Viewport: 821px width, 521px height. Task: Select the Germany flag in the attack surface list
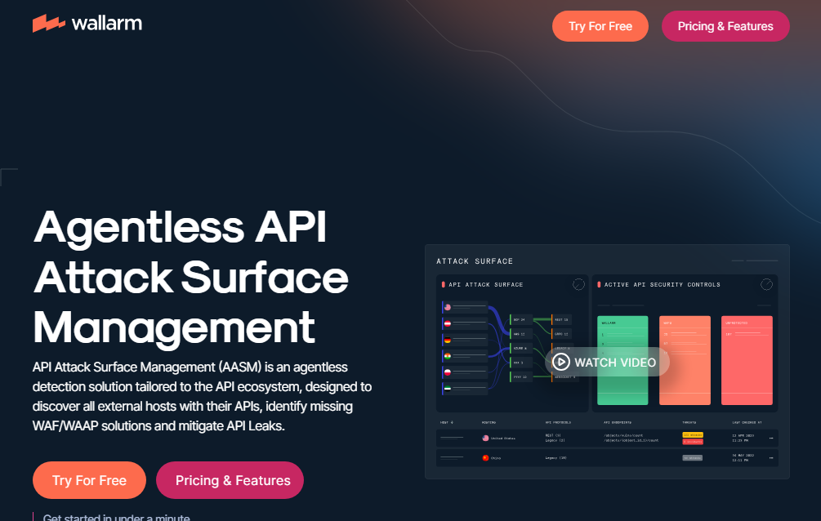447,339
